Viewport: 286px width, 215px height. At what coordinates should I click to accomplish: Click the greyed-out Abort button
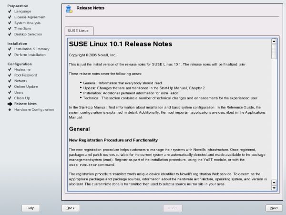pyautogui.click(x=173, y=208)
